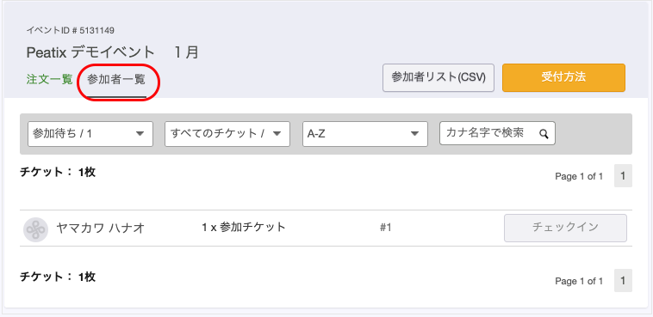This screenshot has width=653, height=317.
Task: Go to page 1 in bottom pagination
Action: coord(623,281)
